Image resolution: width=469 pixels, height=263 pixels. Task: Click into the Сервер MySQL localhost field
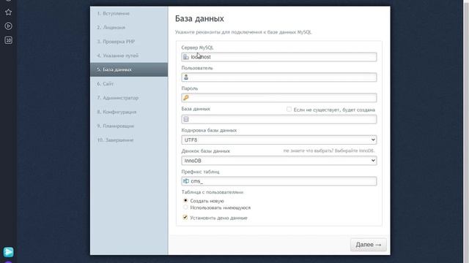(278, 57)
